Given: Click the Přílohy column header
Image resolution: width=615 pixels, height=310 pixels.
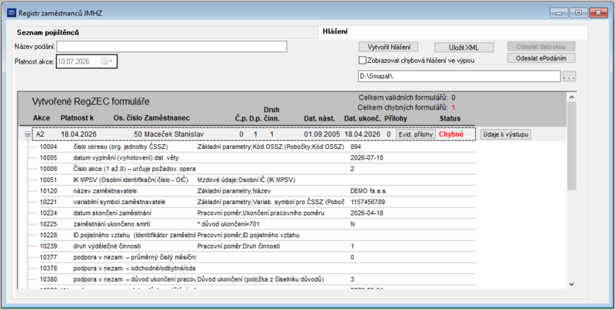Looking at the screenshot, I should tap(396, 118).
